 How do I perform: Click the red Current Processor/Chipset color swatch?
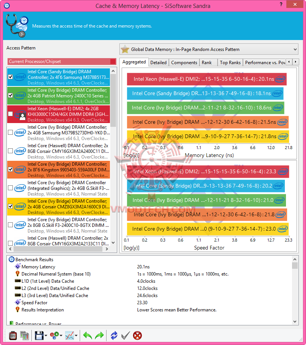(x=113, y=62)
